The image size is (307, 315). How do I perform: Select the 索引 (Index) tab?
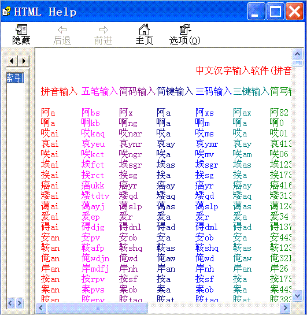click(15, 78)
